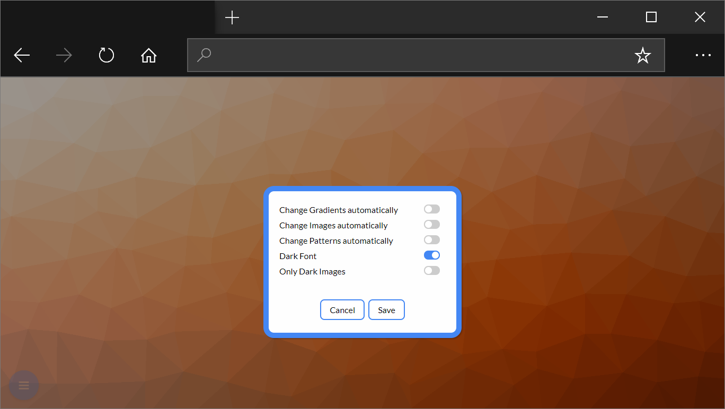Open the round hamburger menu button
The image size is (725, 409).
24,385
